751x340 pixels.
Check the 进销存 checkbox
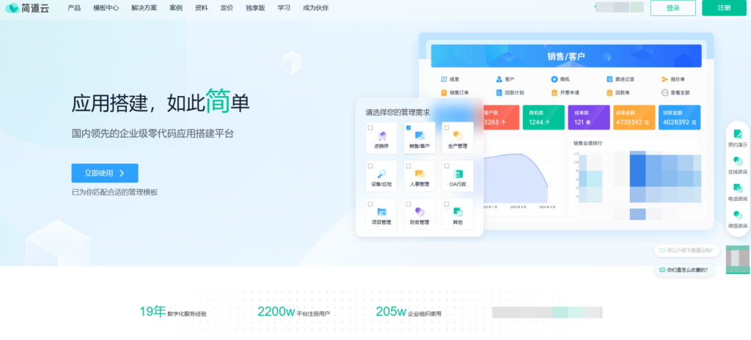coord(370,127)
